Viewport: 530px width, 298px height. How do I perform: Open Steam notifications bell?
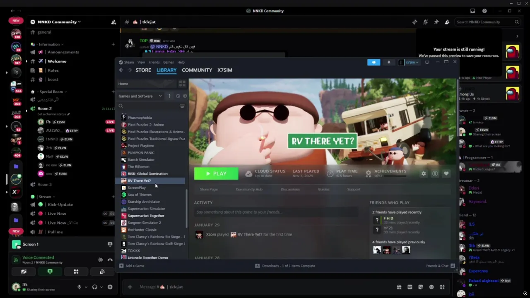[388, 62]
